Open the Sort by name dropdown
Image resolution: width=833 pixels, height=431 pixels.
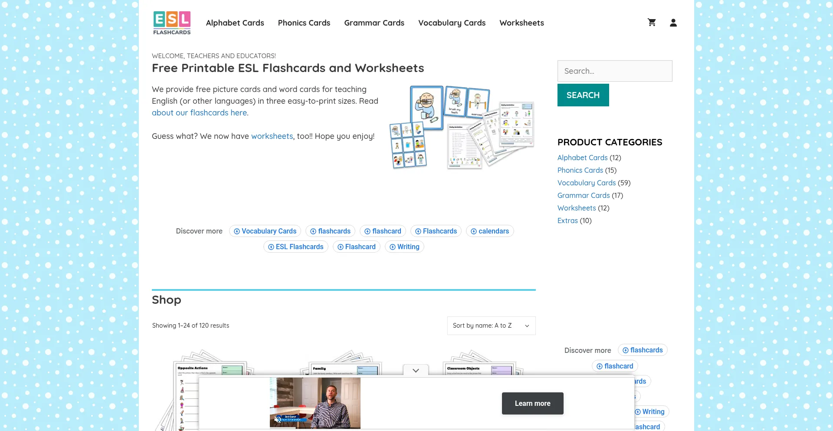(x=491, y=326)
